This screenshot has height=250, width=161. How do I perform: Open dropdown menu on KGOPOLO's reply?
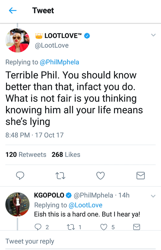pyautogui.click(x=153, y=196)
